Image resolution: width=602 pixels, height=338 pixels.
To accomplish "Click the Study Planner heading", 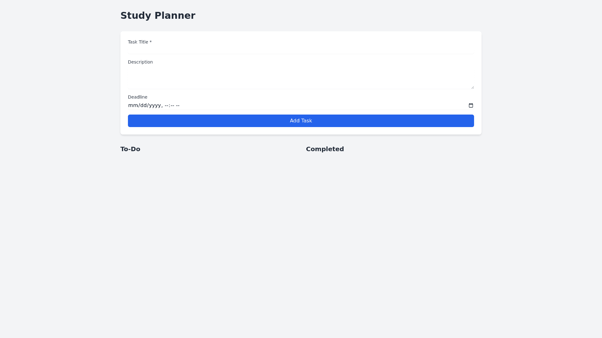I will click(x=158, y=15).
